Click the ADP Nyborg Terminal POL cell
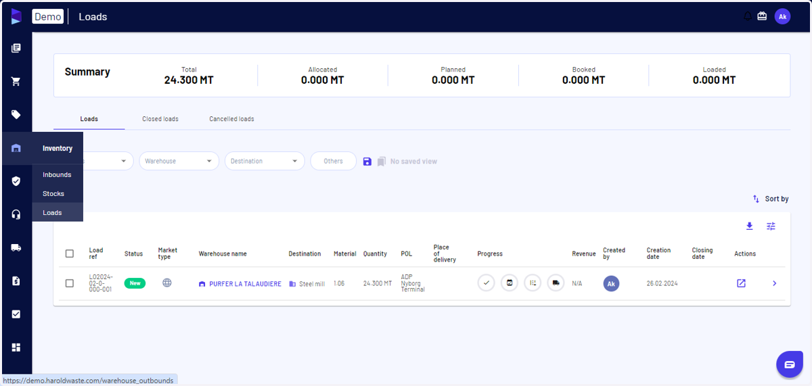Viewport: 812px width, 386px height. (x=413, y=283)
